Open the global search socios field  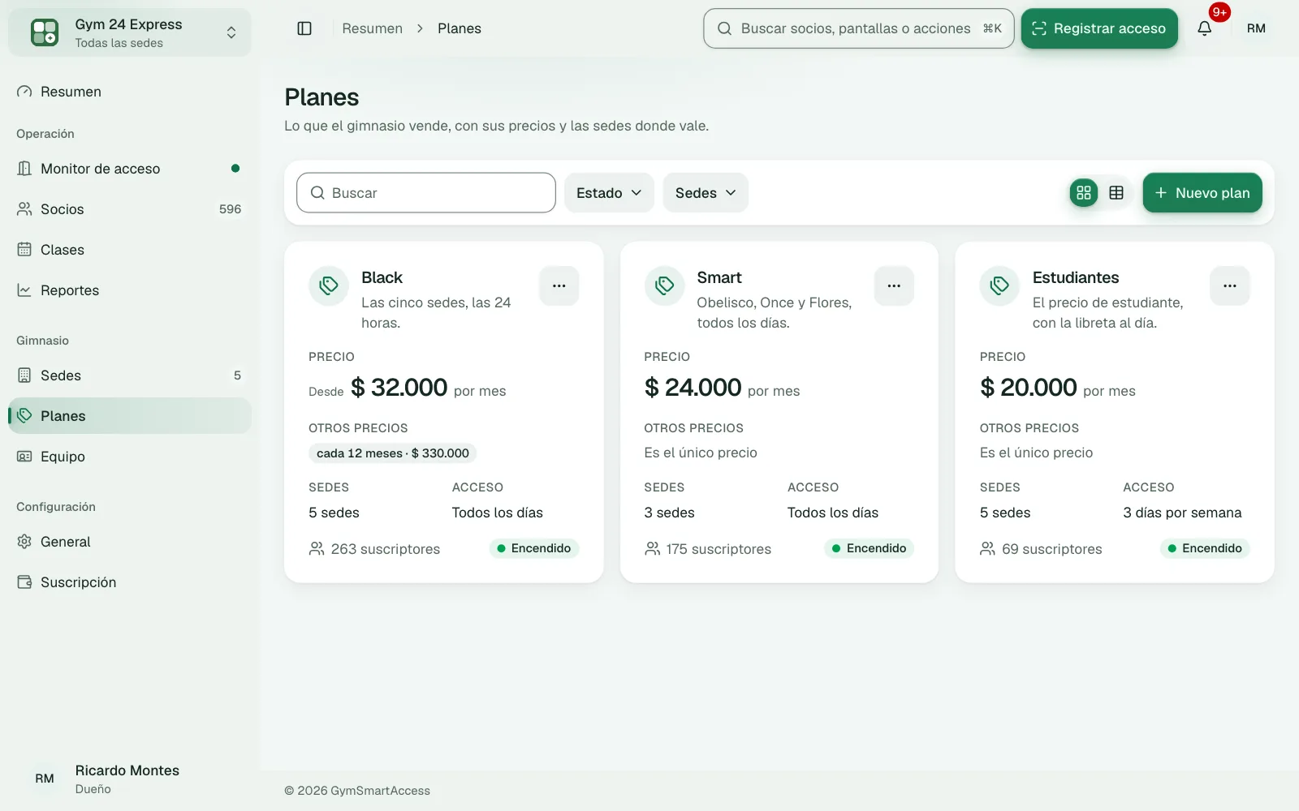(x=859, y=28)
